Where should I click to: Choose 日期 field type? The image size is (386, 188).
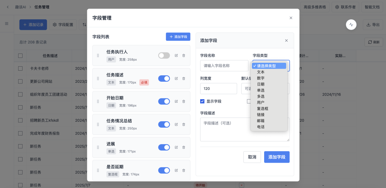tap(269, 84)
